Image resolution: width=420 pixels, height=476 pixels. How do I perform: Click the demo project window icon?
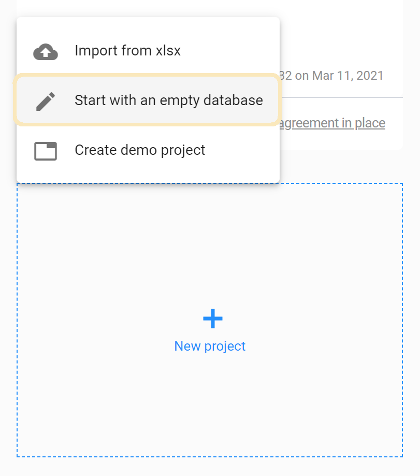tap(46, 151)
